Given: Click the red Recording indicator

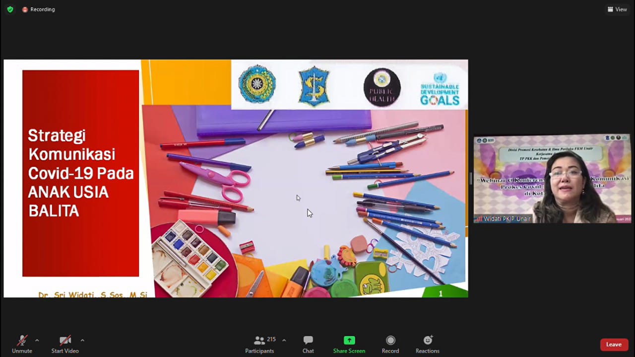Looking at the screenshot, I should (x=38, y=9).
